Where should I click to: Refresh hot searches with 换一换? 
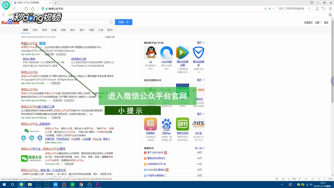pyautogui.click(x=200, y=148)
